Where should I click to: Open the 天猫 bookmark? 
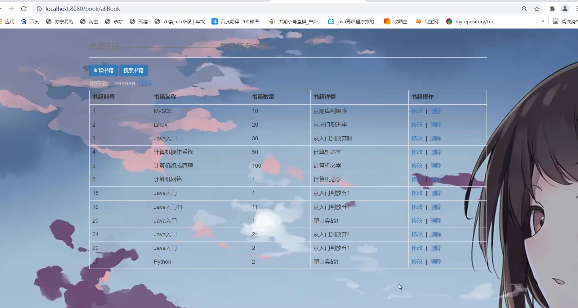pos(139,21)
